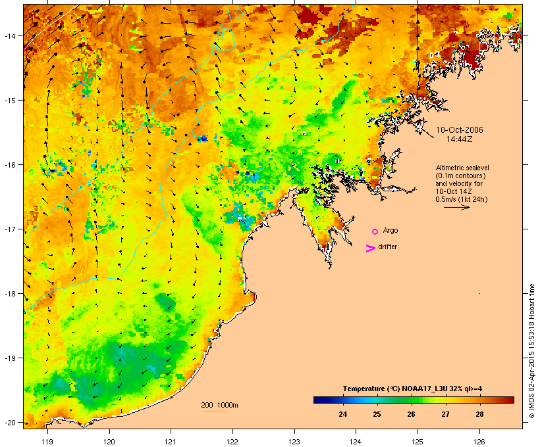Click the magenta drifter arrow symbol
This screenshot has width=540, height=447.
click(371, 248)
